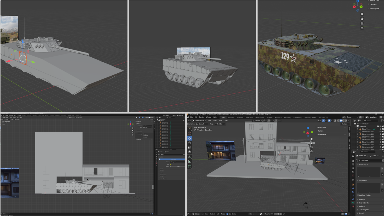
Task: Open the MTree vertical sidebar tab
Action: pyautogui.click(x=349, y=146)
